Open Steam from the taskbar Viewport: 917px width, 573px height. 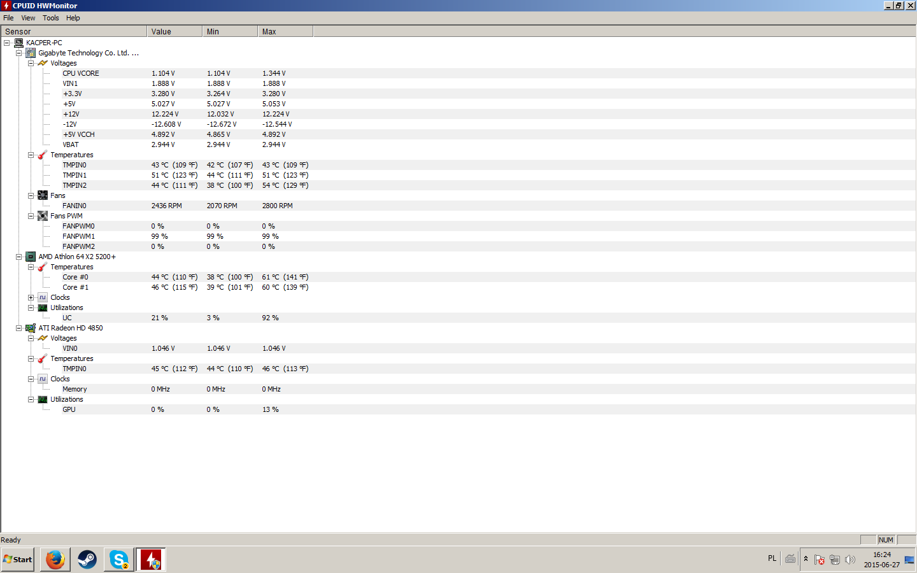click(87, 560)
